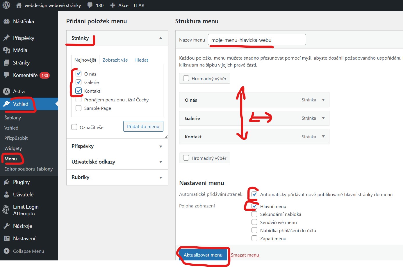Click the Smazat menu link
Viewport: 403px width, 267px height.
coord(245,255)
